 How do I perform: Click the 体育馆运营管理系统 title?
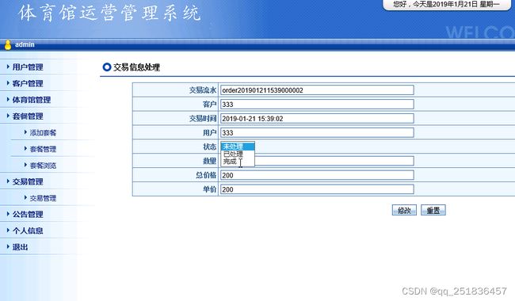109,13
